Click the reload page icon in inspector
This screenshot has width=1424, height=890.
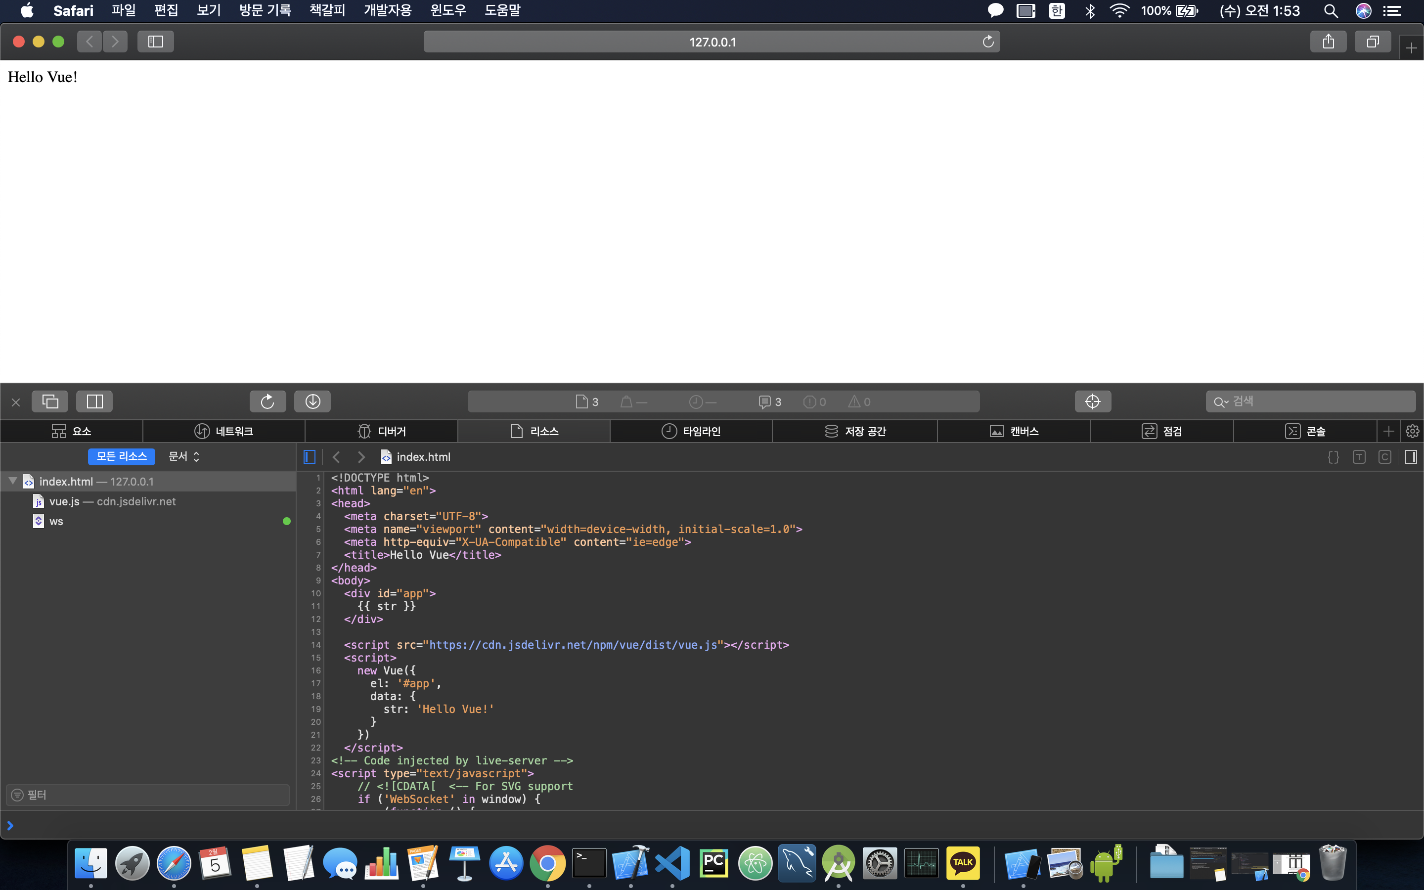tap(267, 401)
